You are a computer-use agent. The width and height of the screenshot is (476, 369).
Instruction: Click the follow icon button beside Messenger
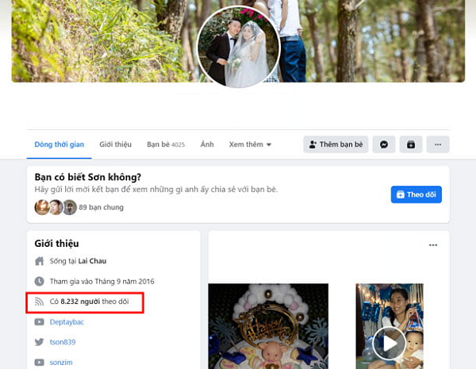pyautogui.click(x=411, y=144)
